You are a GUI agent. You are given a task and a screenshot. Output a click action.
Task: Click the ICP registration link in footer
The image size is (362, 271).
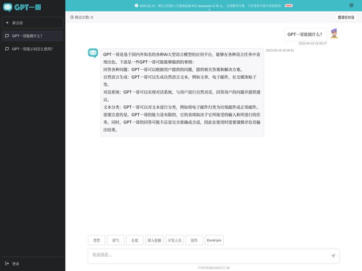coord(214,268)
